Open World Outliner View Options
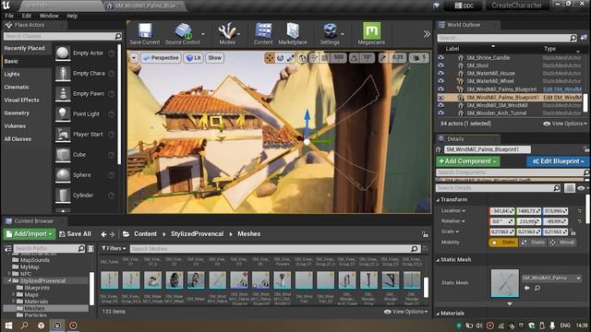Viewport: 591px width, 332px height. 564,124
